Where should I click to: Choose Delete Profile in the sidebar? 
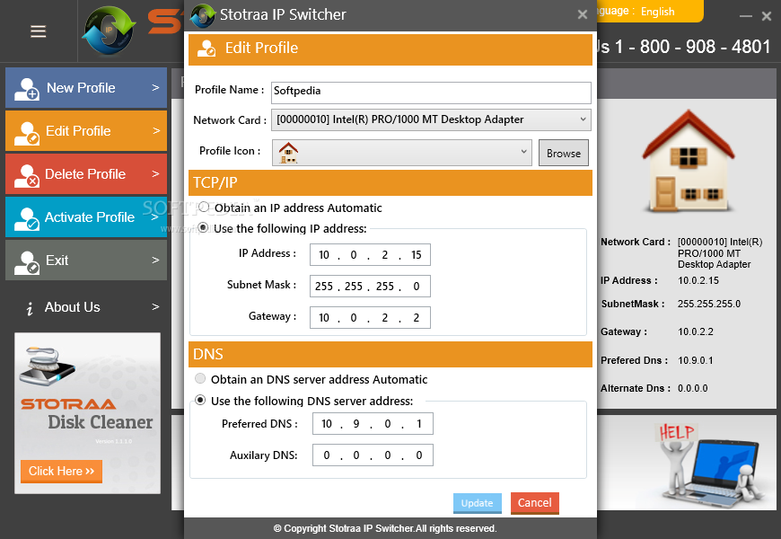coord(86,174)
